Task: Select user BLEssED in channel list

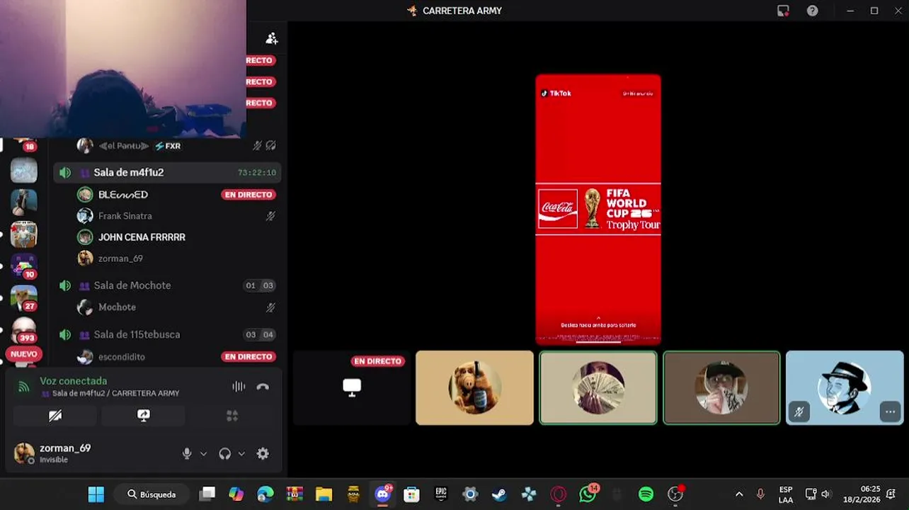Action: tap(123, 195)
